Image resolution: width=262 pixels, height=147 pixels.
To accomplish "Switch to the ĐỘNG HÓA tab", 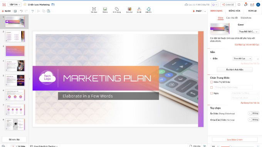I will [x=234, y=11].
